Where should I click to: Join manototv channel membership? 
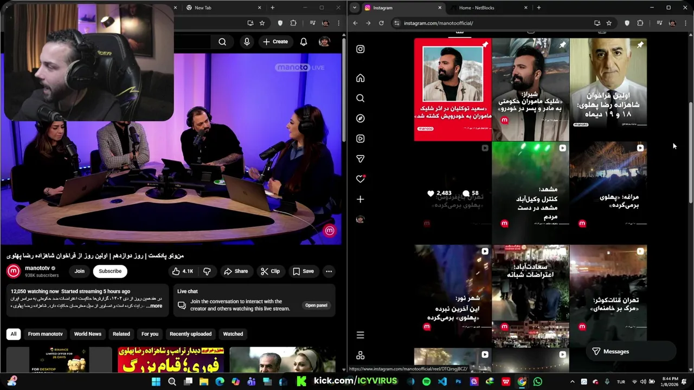pos(80,271)
